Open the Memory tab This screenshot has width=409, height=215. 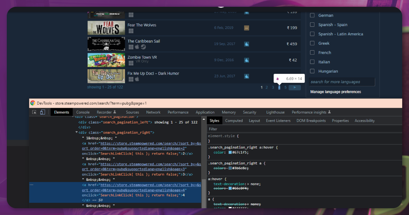tap(229, 112)
